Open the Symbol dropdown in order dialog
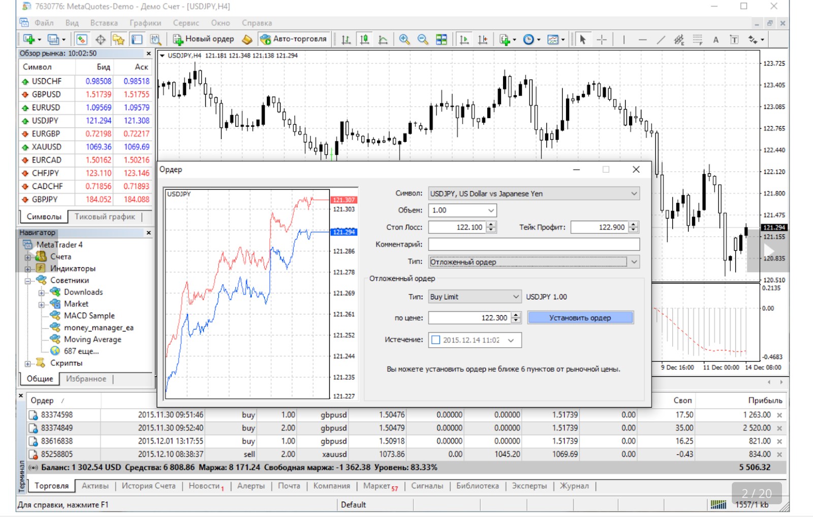 (x=634, y=194)
